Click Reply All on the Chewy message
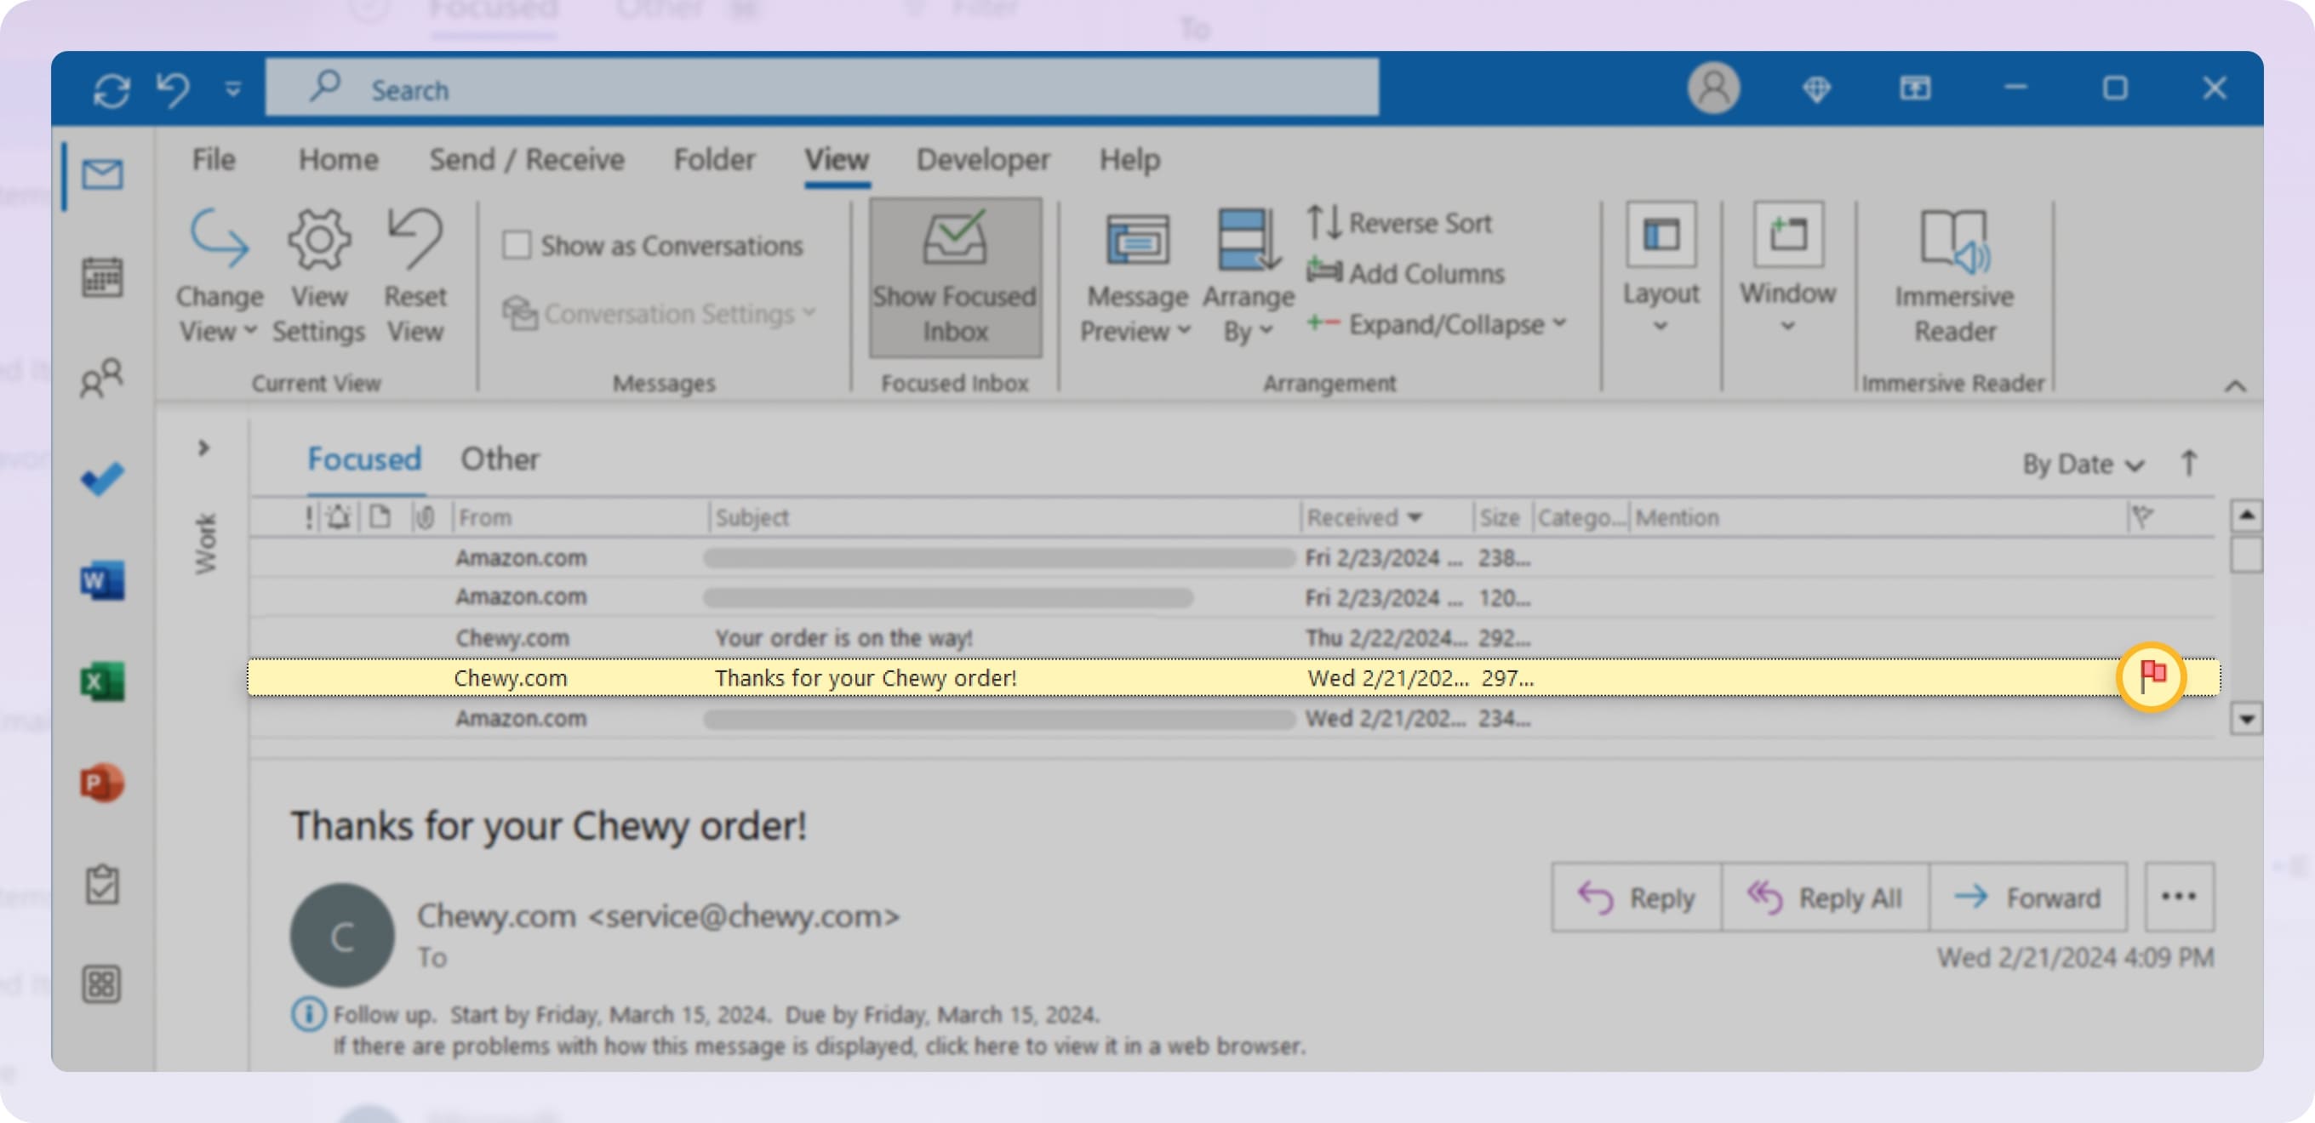 [x=1824, y=897]
